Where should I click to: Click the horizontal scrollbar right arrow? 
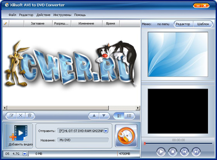[x=138, y=108]
